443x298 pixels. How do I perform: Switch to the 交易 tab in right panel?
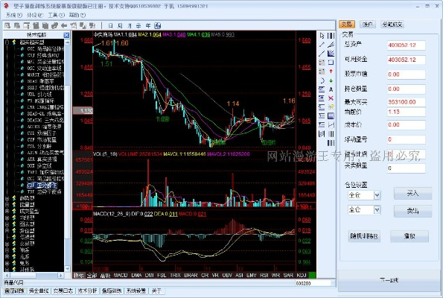[x=347, y=25]
